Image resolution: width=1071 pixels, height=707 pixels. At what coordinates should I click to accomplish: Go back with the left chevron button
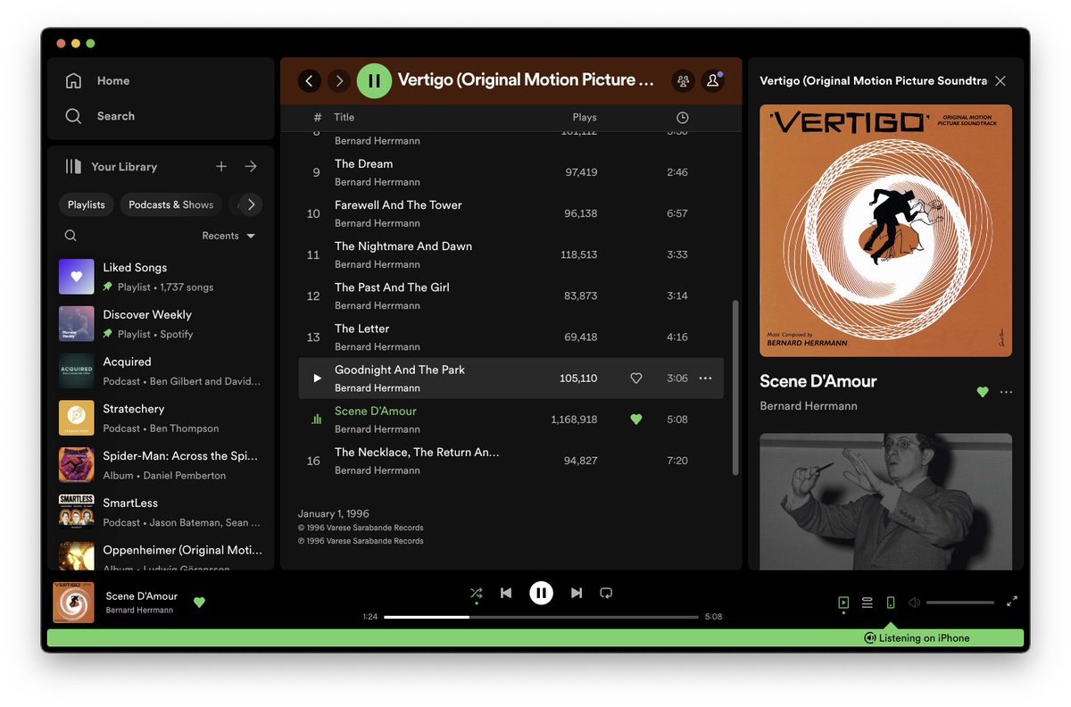310,81
